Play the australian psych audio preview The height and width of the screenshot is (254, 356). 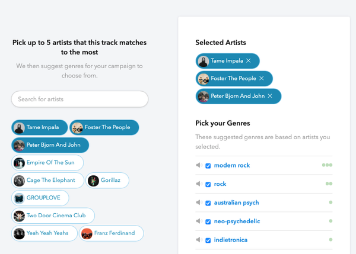click(x=199, y=203)
